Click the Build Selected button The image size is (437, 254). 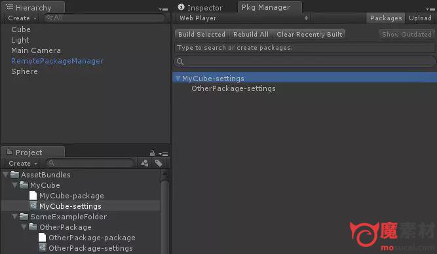tap(202, 34)
